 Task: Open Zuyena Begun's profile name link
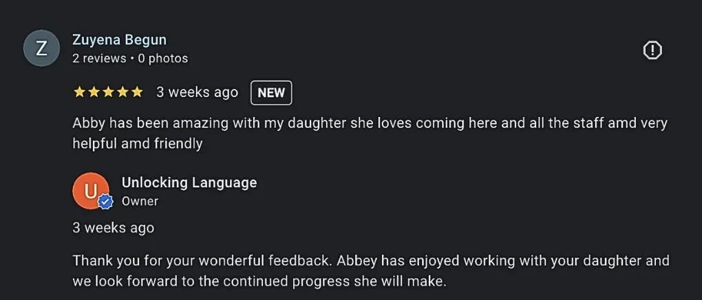coord(120,40)
